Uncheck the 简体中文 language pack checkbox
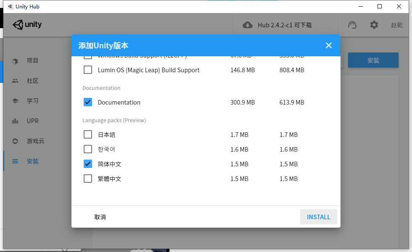This screenshot has height=252, width=412. 88,164
